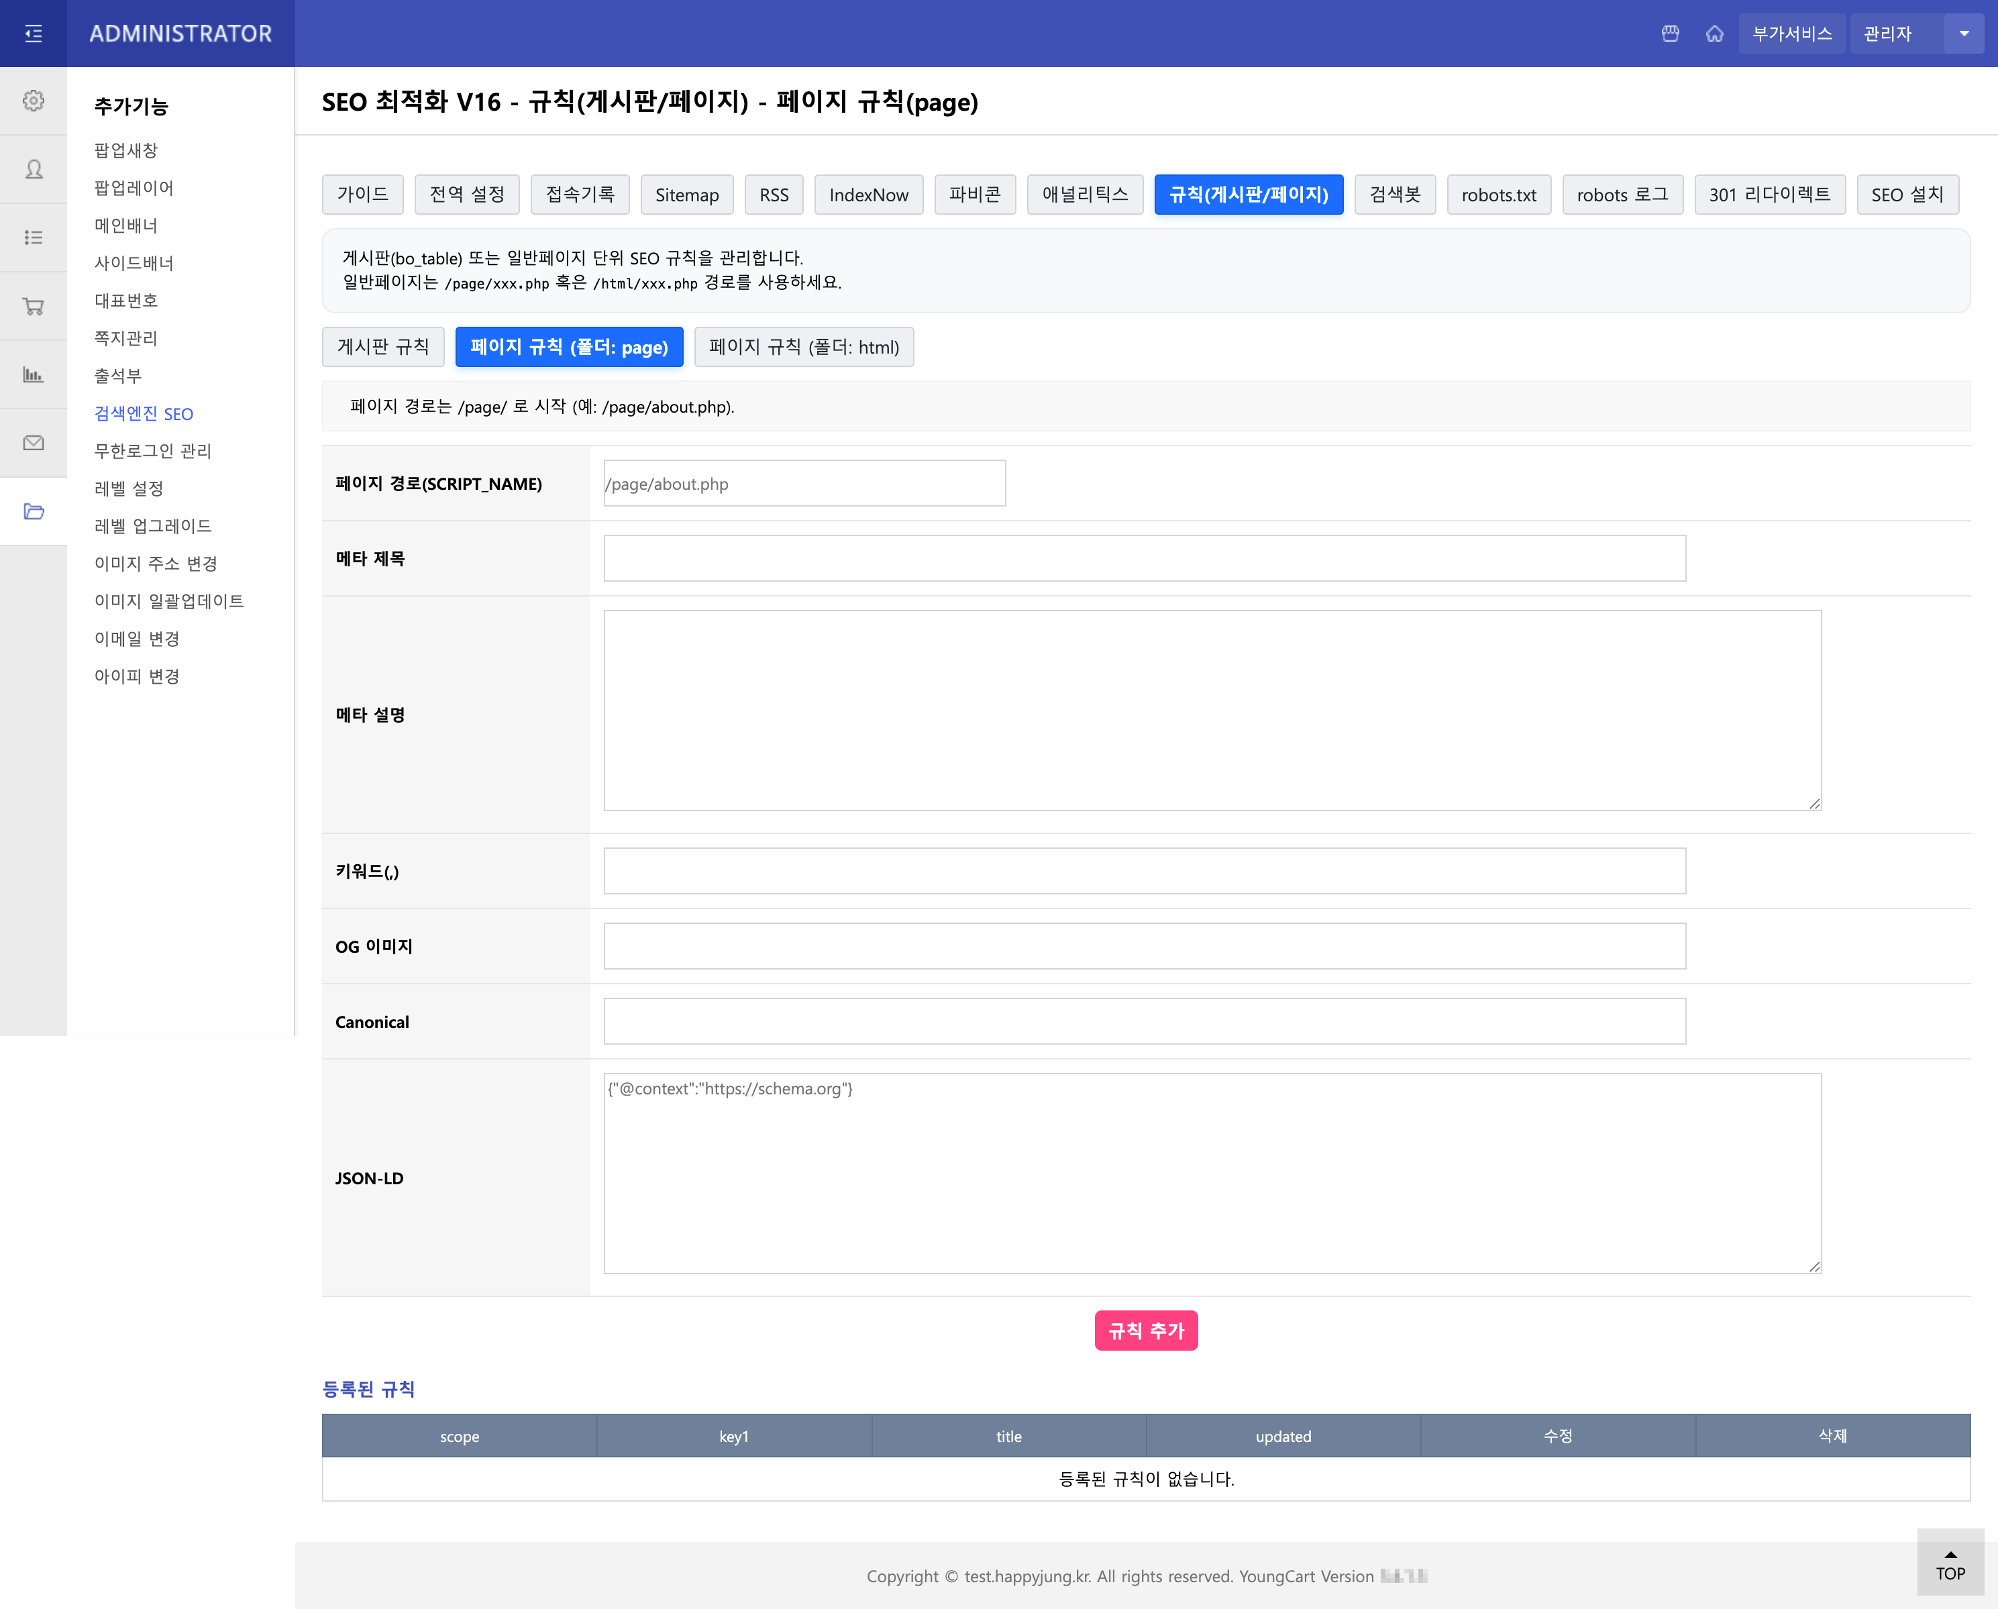
Task: Open 무한로그인 관리 sidebar link
Action: tap(153, 452)
